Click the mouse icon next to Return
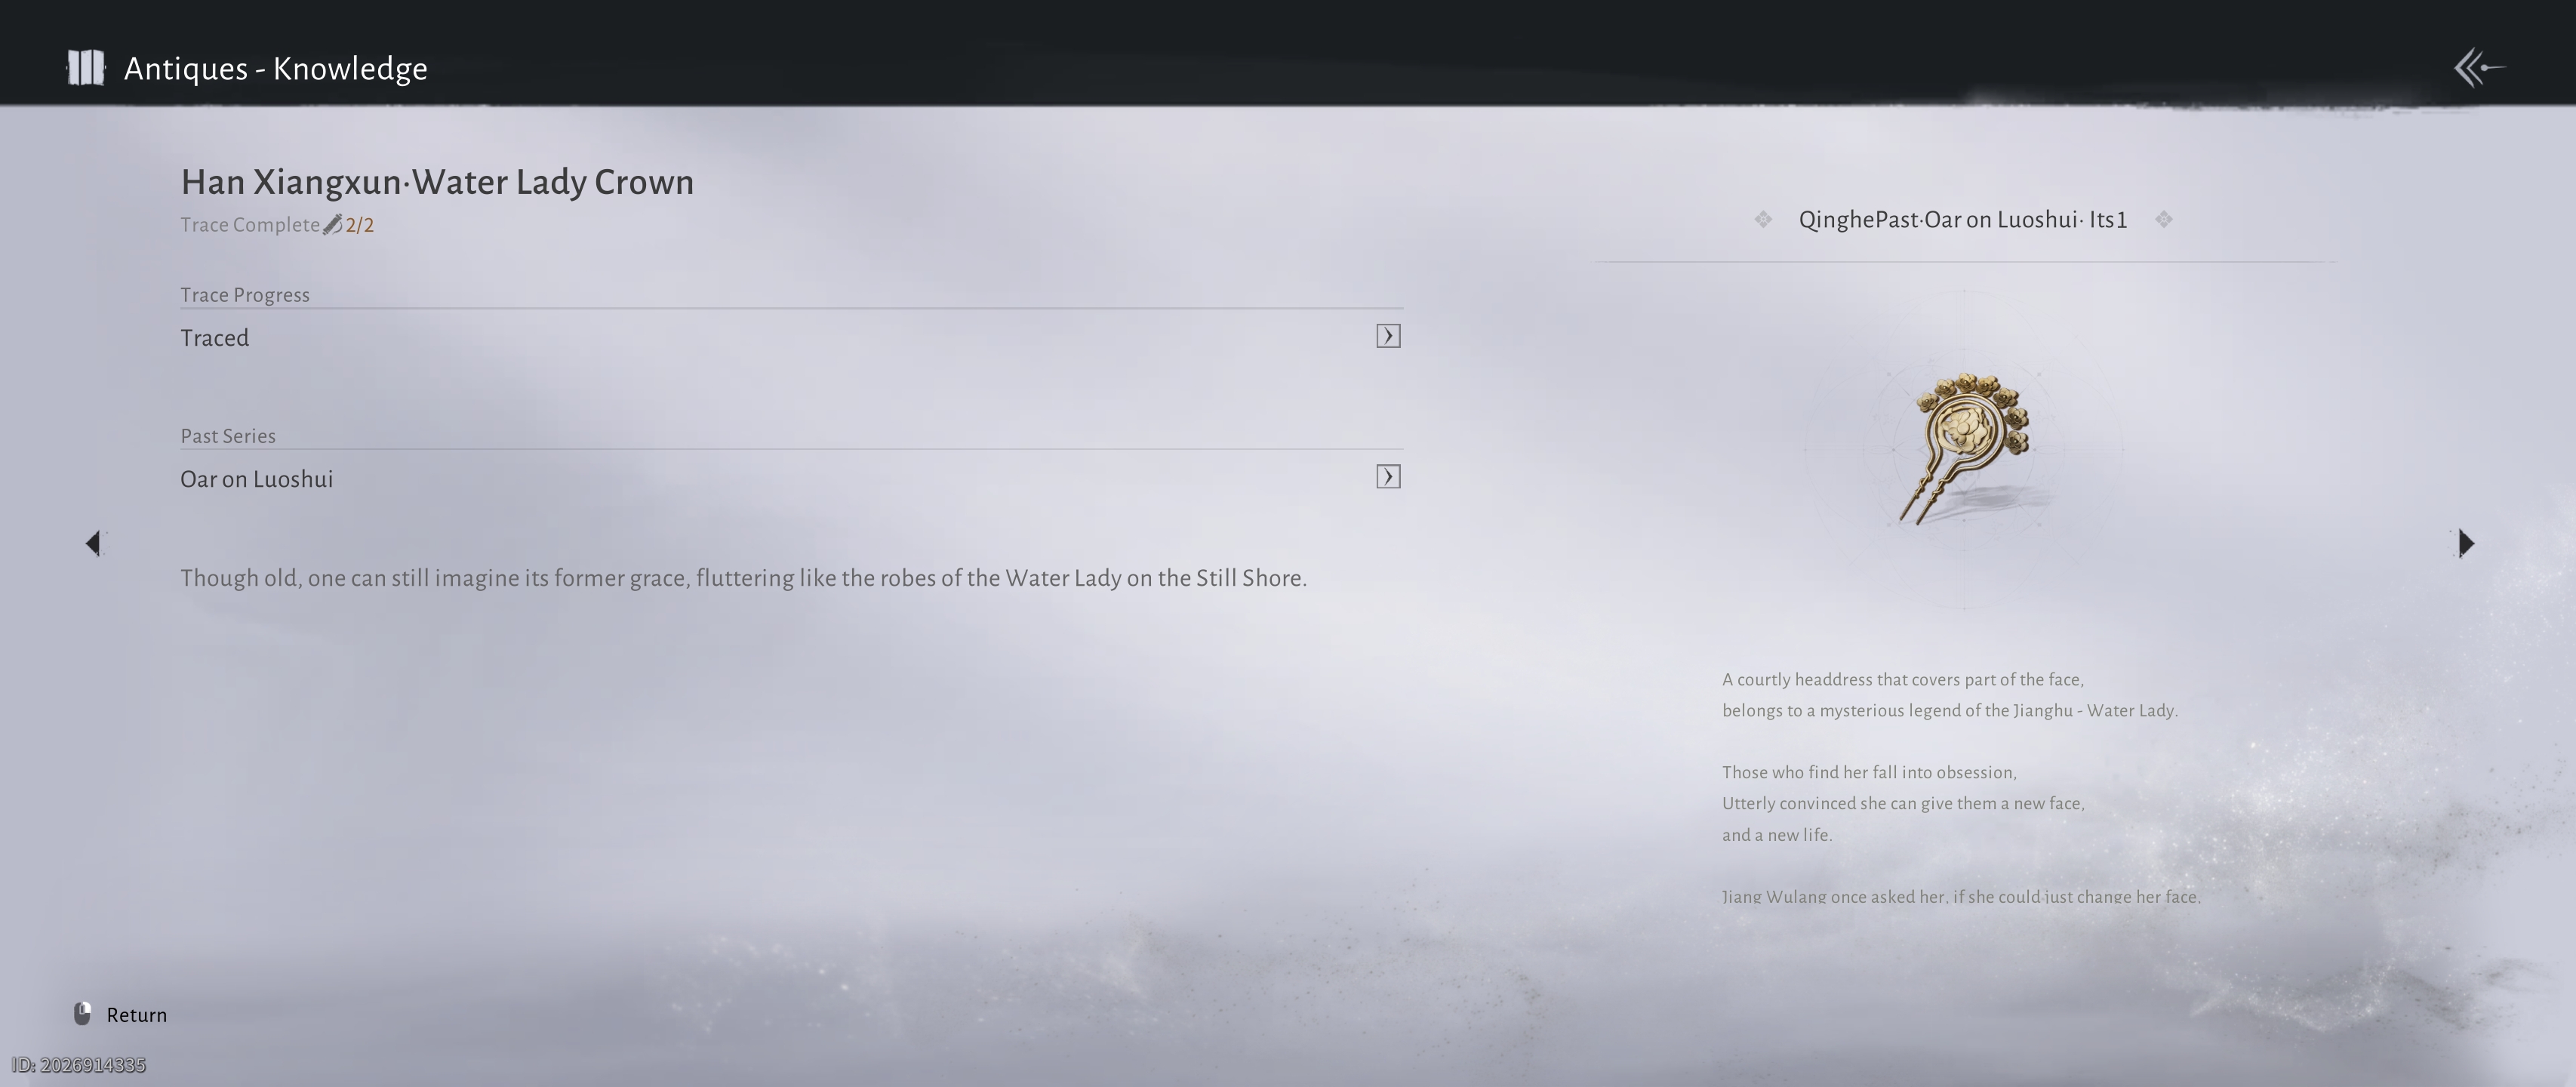 83,1014
